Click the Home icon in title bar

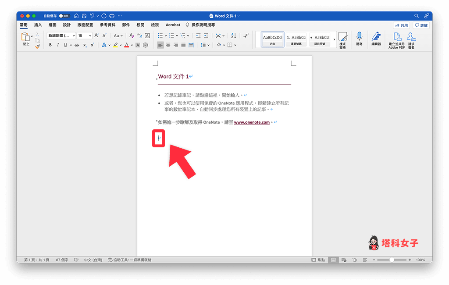76,16
